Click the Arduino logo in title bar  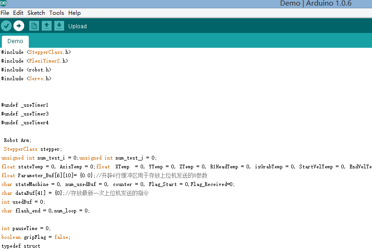pyautogui.click(x=3, y=3)
